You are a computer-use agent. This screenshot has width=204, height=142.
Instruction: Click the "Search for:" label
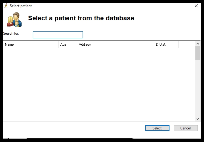[11, 33]
